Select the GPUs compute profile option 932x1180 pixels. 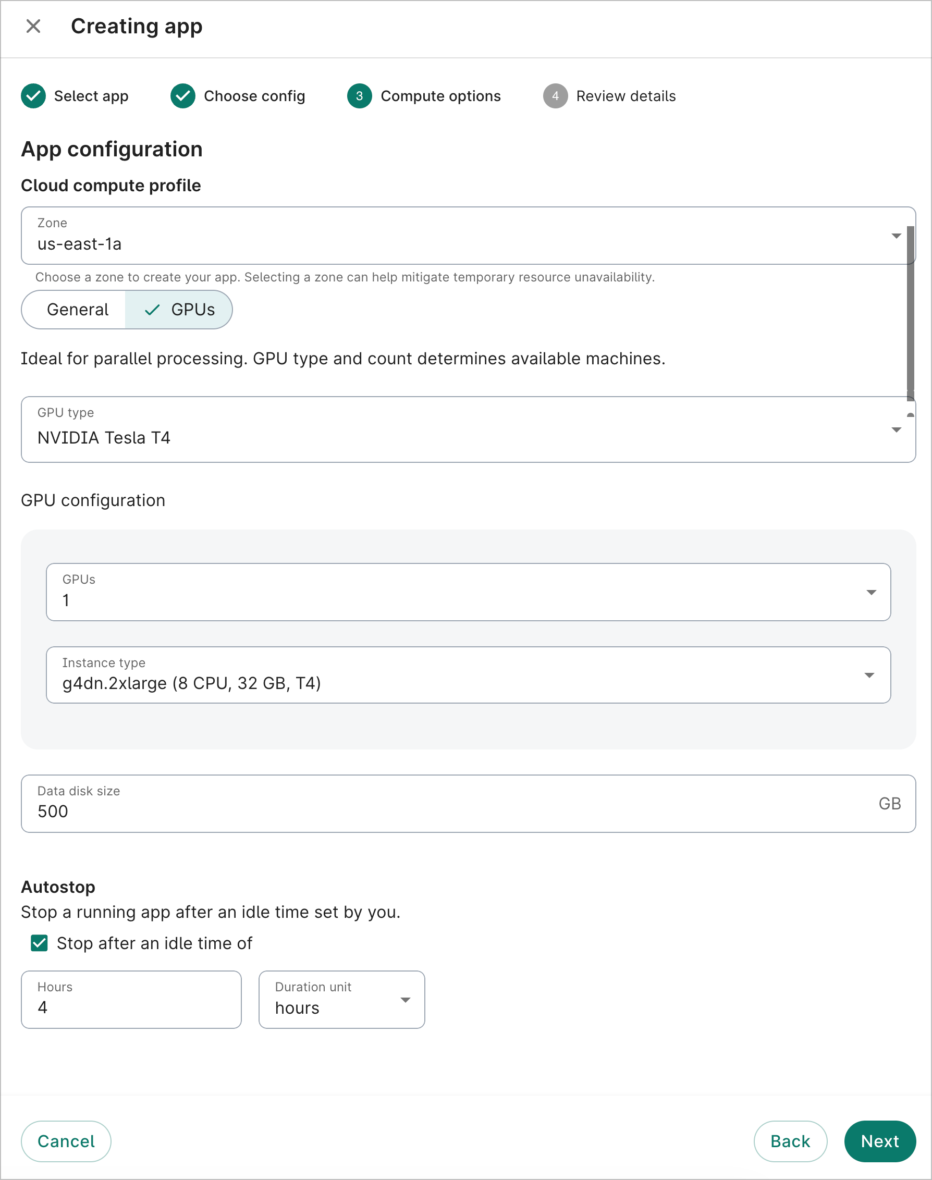pos(192,310)
